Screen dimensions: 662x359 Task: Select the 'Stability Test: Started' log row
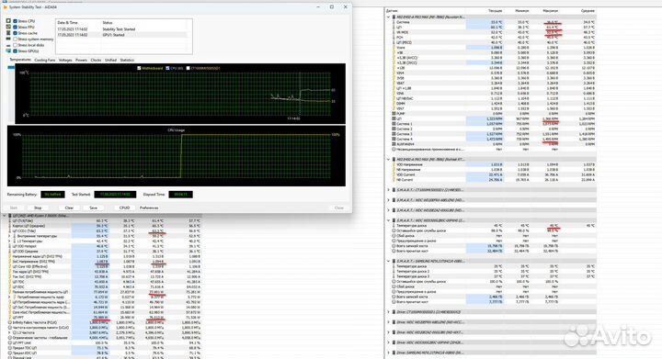(124, 29)
